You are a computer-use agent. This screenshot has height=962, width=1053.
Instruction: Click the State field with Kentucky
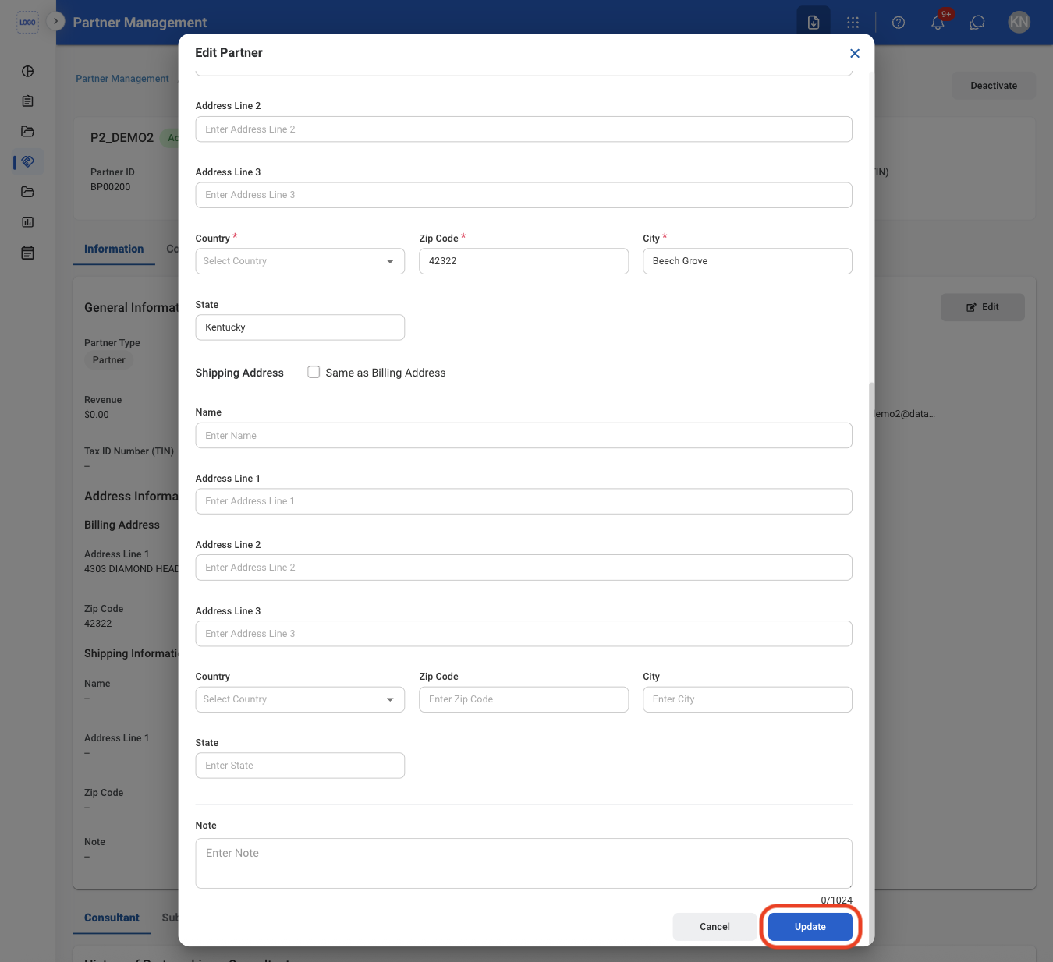tap(300, 327)
